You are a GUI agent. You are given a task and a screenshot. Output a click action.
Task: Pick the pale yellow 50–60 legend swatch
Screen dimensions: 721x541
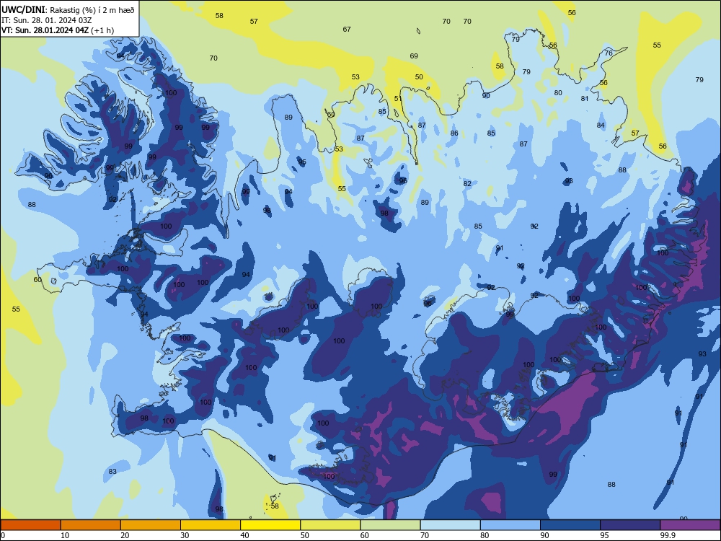(x=330, y=525)
